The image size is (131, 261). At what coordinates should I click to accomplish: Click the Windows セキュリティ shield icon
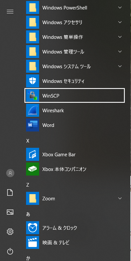click(x=33, y=81)
